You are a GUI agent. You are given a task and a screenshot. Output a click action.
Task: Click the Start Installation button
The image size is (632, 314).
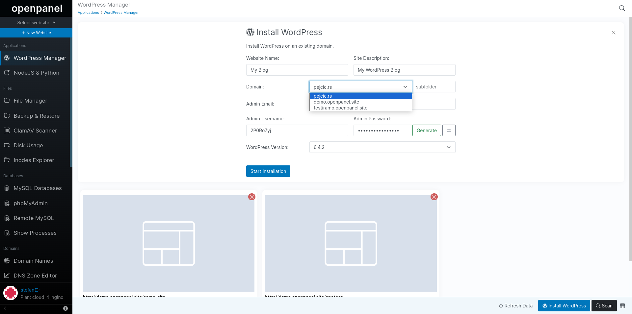coord(268,171)
